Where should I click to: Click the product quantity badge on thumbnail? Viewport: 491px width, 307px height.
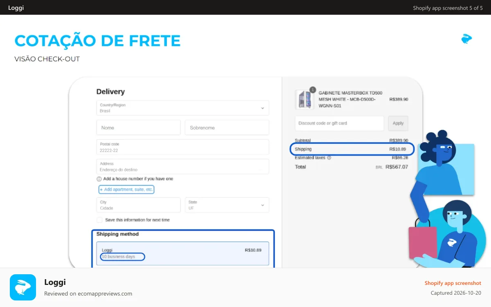[313, 90]
